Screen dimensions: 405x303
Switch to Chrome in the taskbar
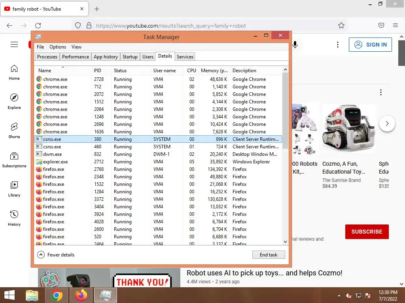[x=56, y=295]
